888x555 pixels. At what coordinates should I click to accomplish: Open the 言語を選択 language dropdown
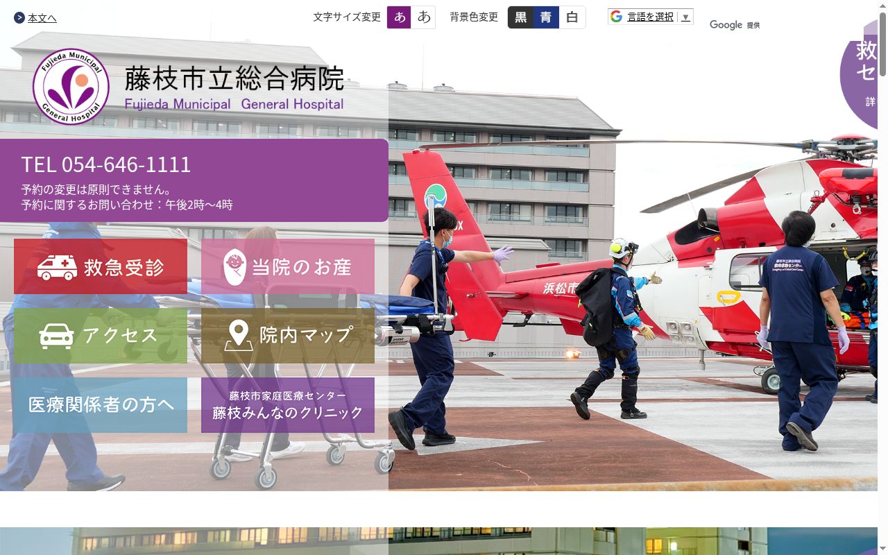coord(650,17)
